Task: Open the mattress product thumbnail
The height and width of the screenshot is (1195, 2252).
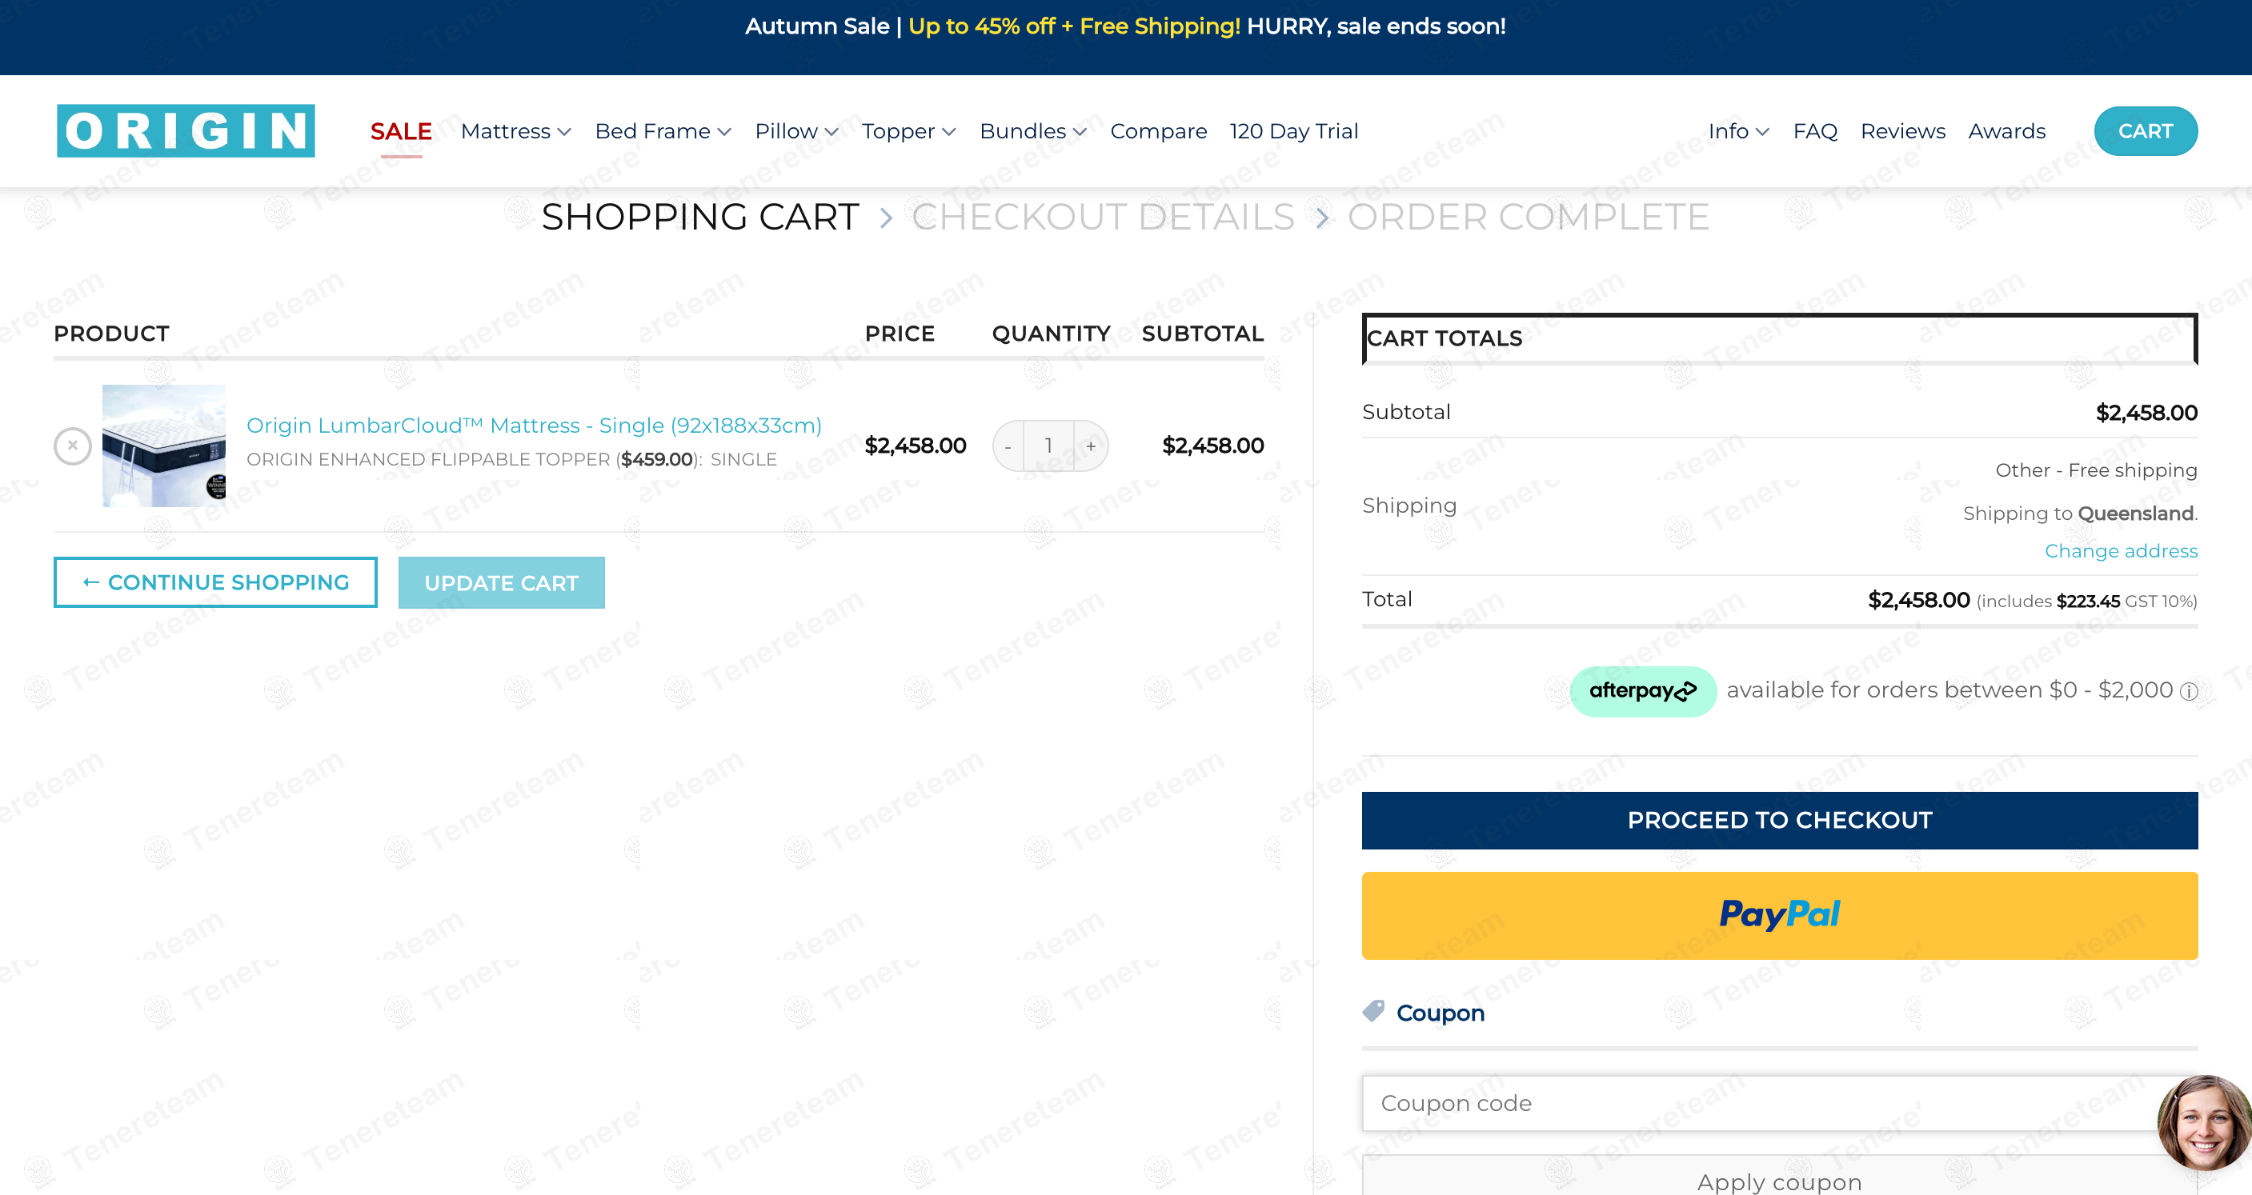Action: pyautogui.click(x=163, y=446)
